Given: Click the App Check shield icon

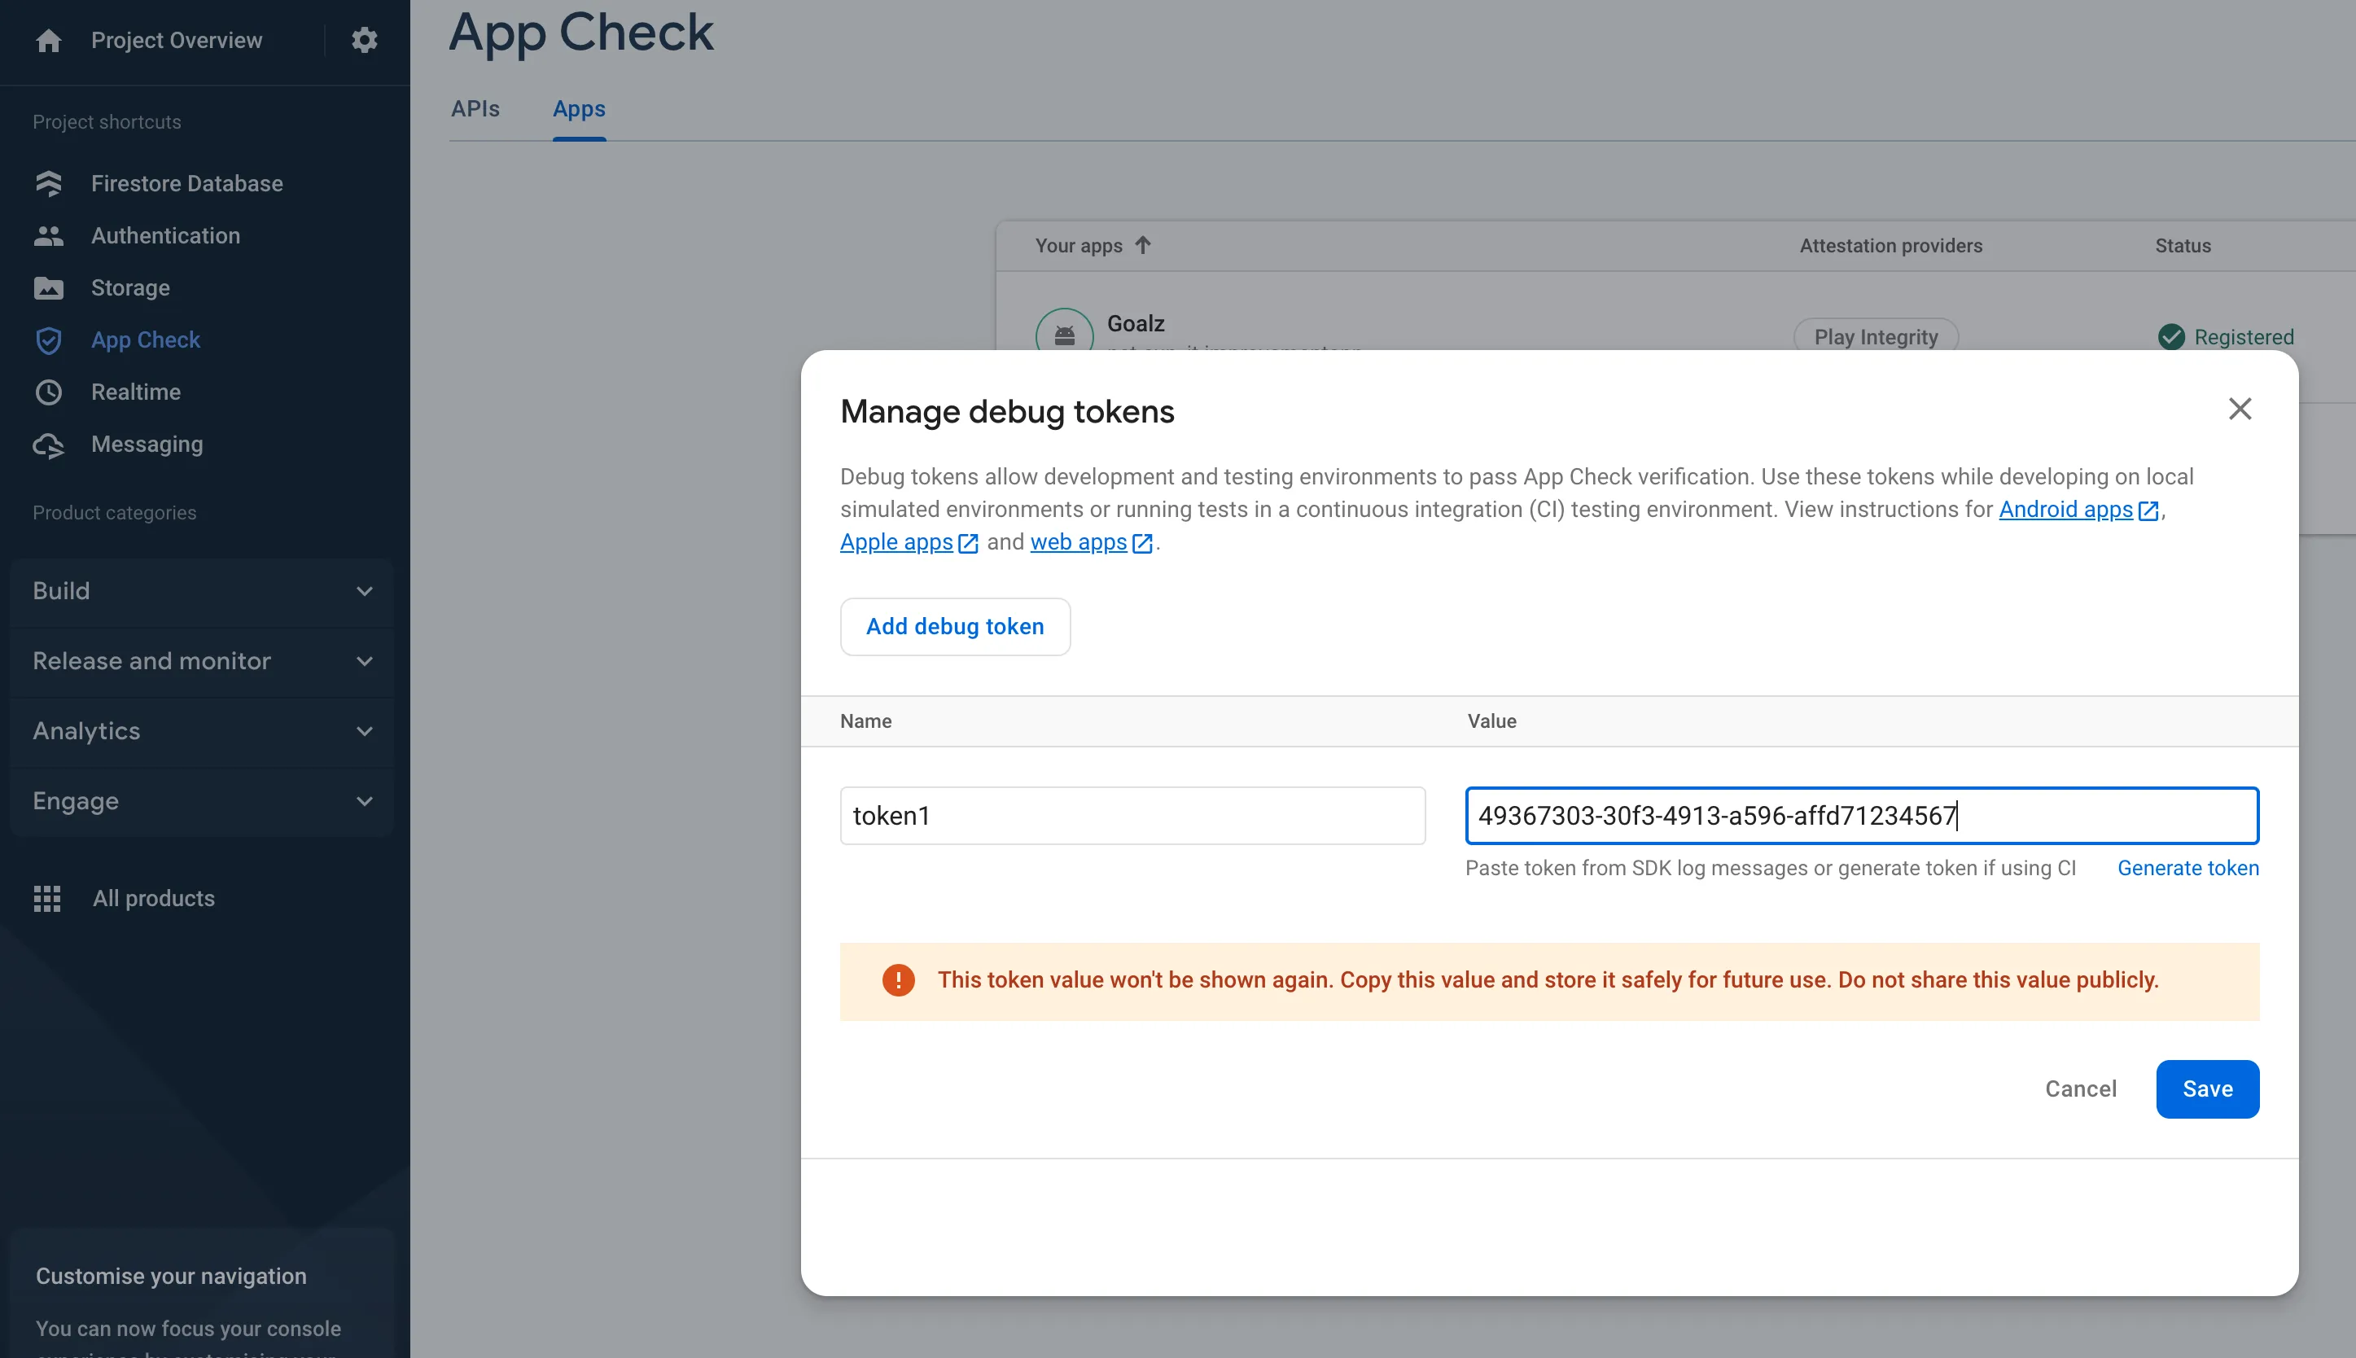Looking at the screenshot, I should tap(49, 340).
